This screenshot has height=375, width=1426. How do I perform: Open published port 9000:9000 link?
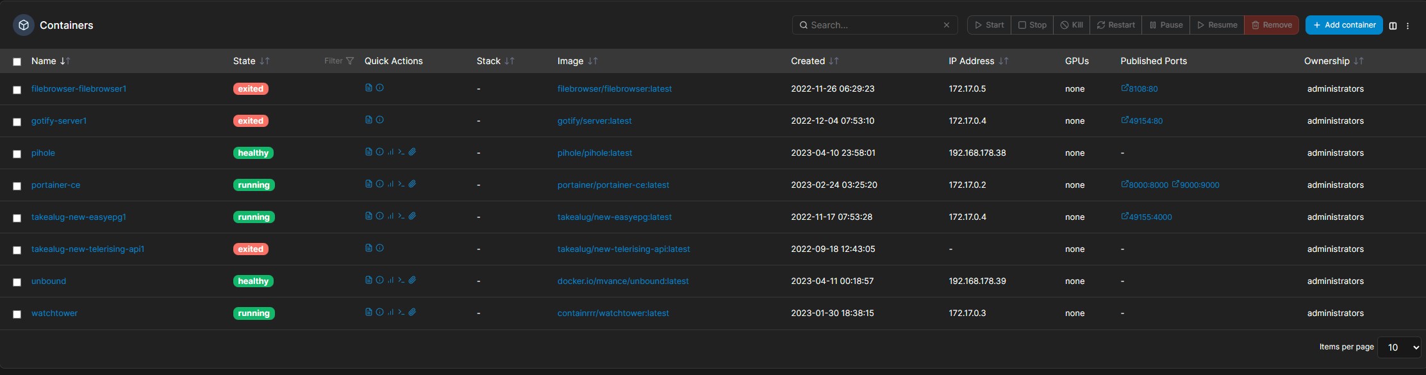point(1196,185)
